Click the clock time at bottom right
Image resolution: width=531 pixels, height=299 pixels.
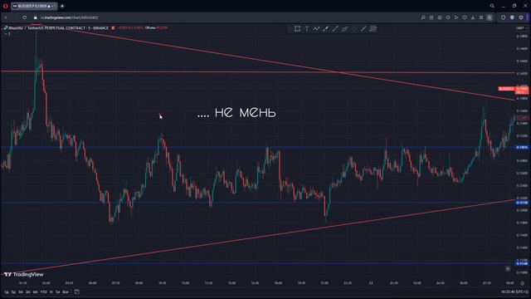pos(514,292)
